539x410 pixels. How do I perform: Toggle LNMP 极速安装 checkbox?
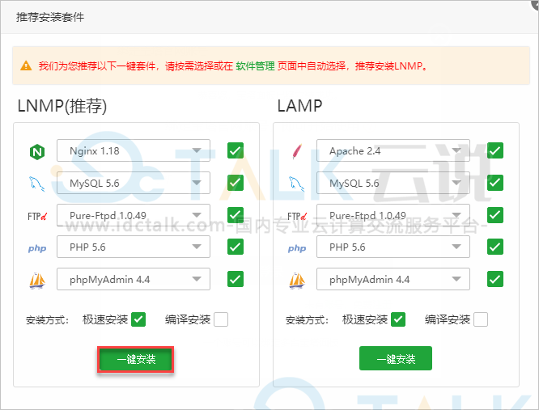coord(138,319)
